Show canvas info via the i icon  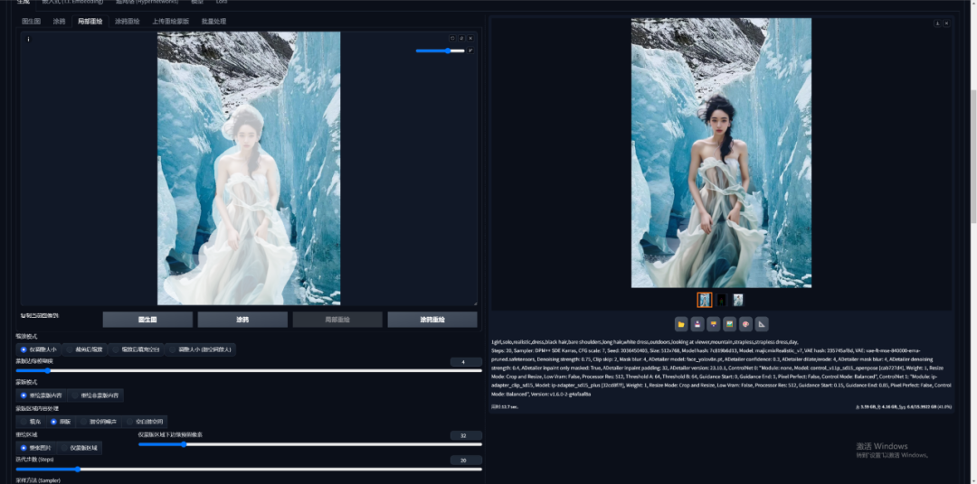point(28,39)
